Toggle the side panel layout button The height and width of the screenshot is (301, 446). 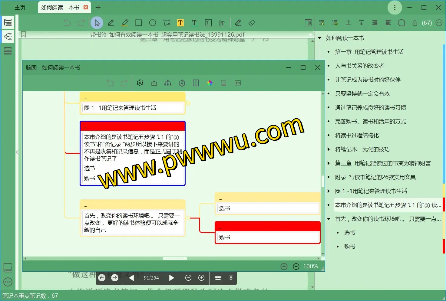[308, 23]
